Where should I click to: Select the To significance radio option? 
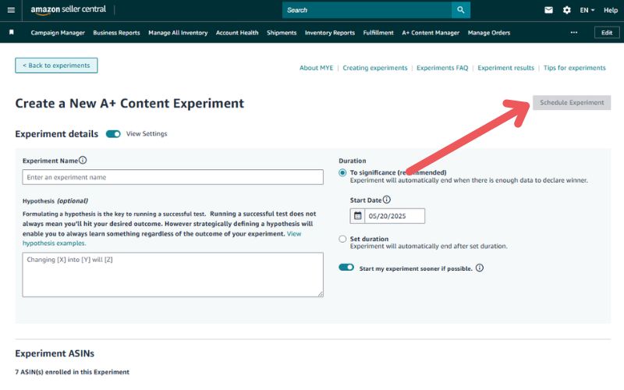342,172
